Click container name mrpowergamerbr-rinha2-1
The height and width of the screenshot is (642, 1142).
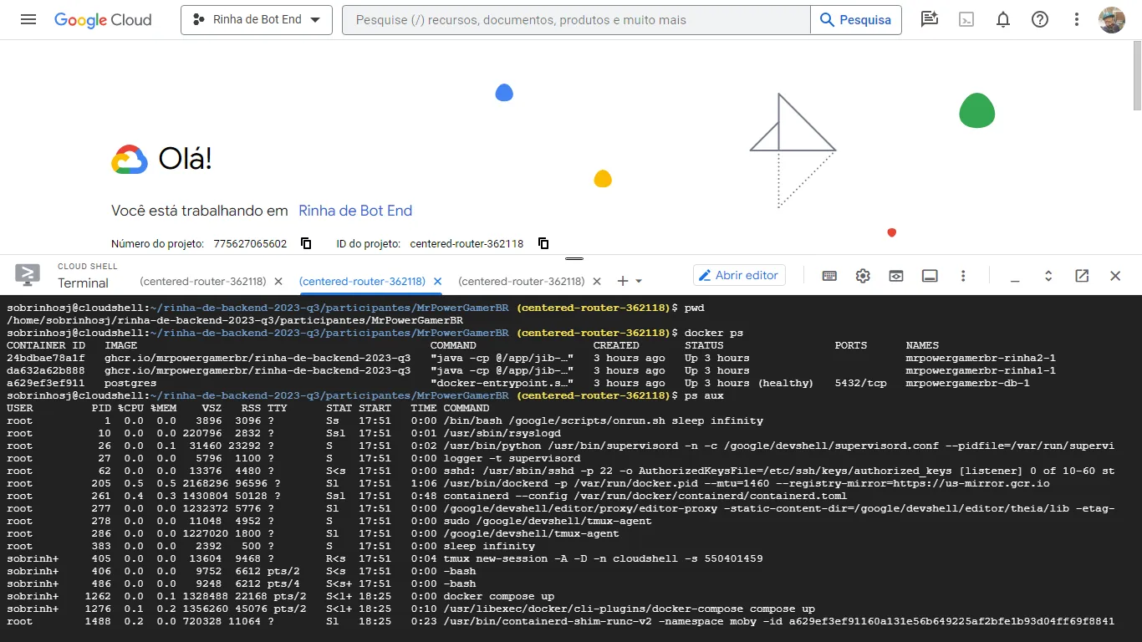point(981,358)
